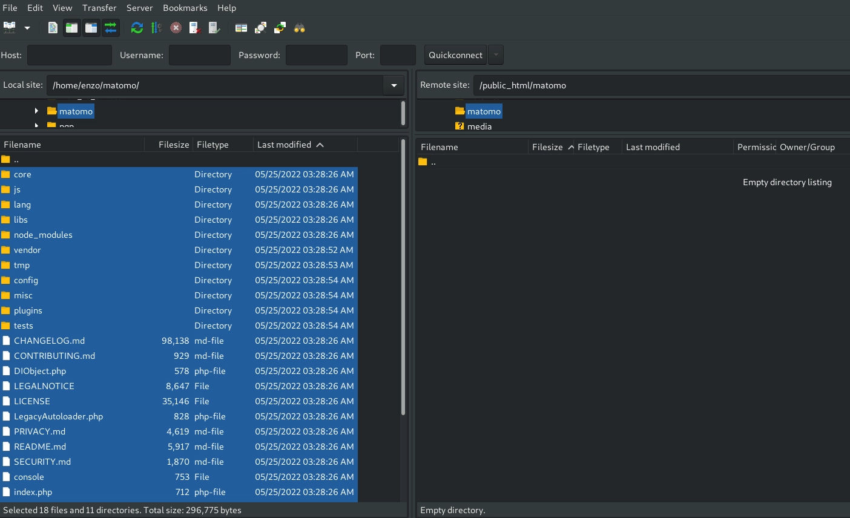Focus the Port input field

(398, 55)
